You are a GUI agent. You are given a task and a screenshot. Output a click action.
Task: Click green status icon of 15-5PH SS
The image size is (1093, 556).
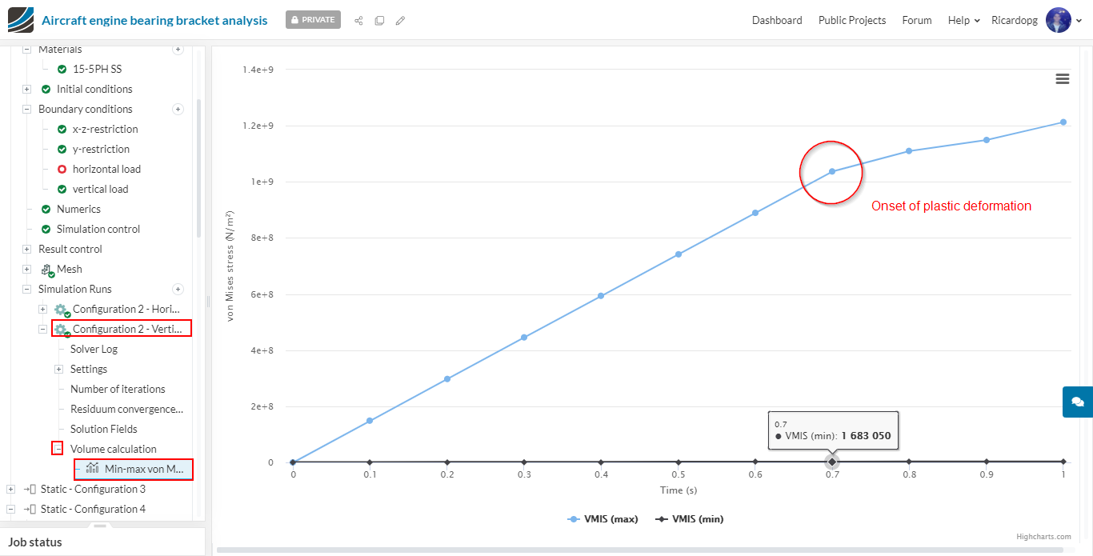(x=62, y=70)
